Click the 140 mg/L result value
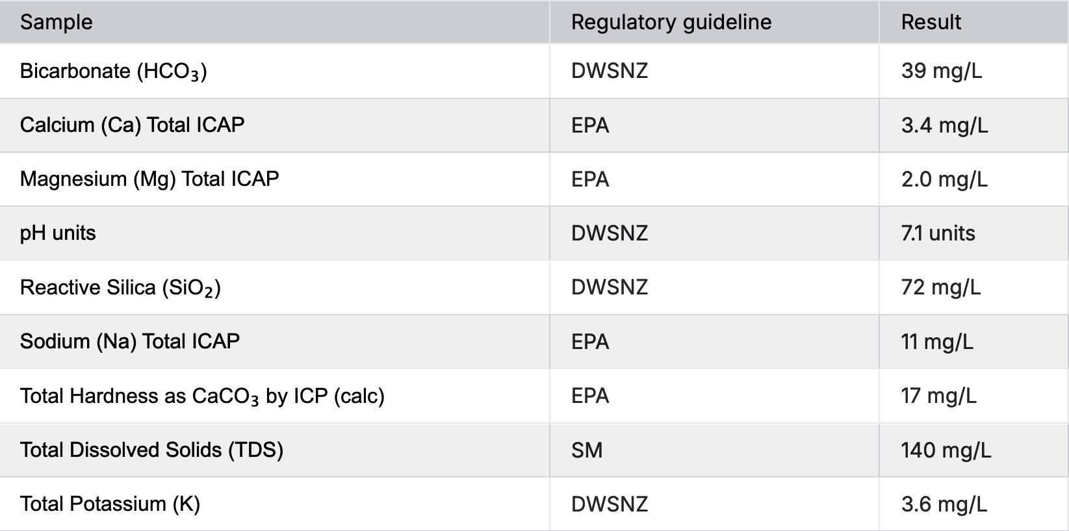Screen dimensions: 1069x531 946,450
